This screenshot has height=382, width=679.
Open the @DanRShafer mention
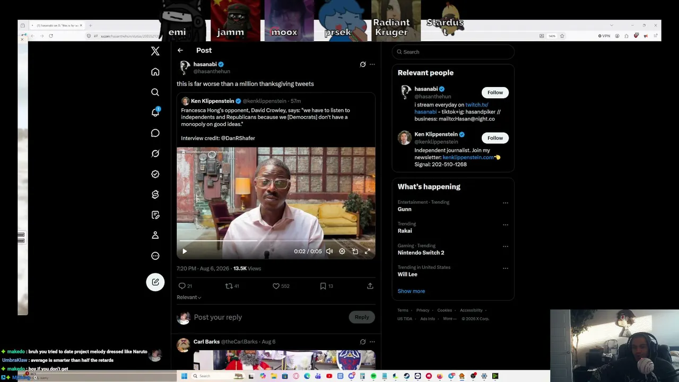(x=238, y=138)
